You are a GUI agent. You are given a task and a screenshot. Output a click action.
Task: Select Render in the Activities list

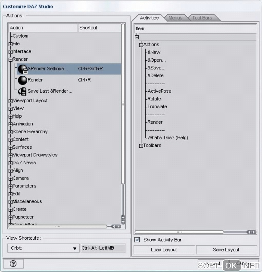coord(155,122)
